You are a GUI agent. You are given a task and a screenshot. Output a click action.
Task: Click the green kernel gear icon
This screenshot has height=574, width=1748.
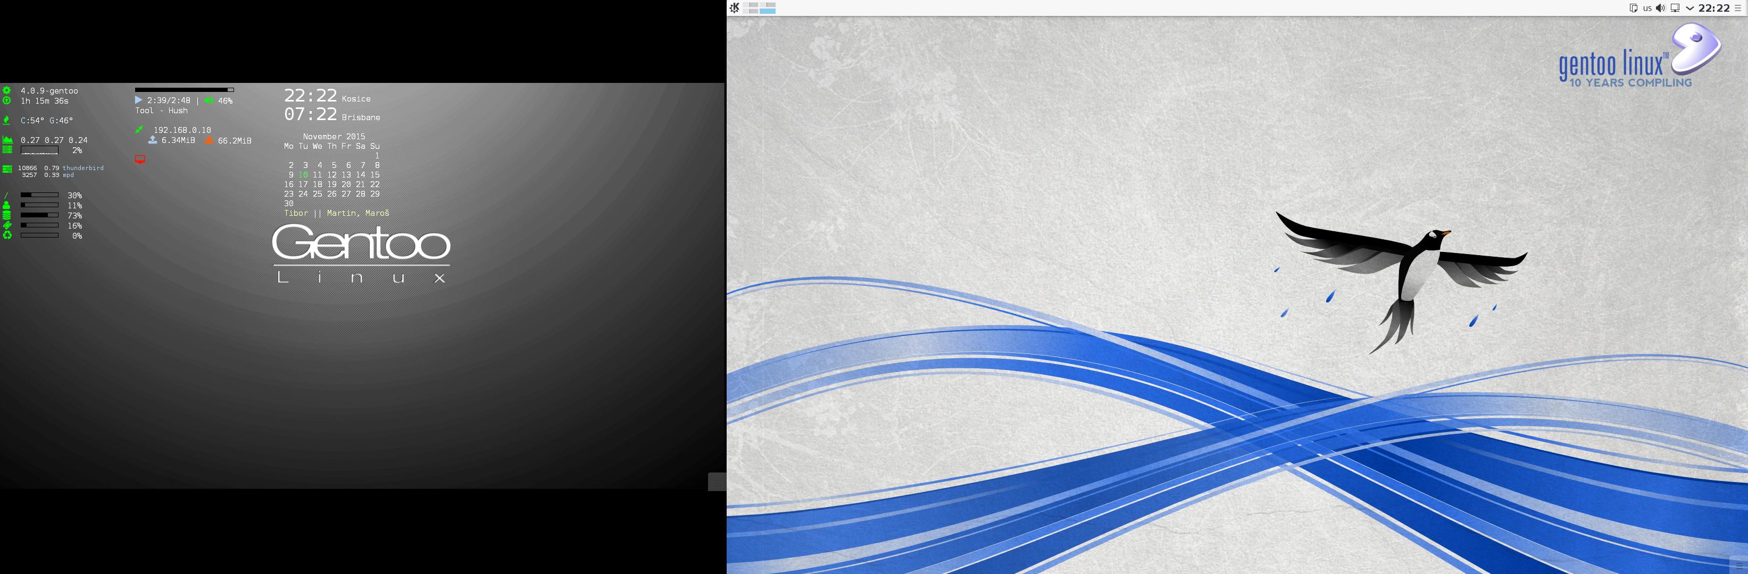[7, 90]
